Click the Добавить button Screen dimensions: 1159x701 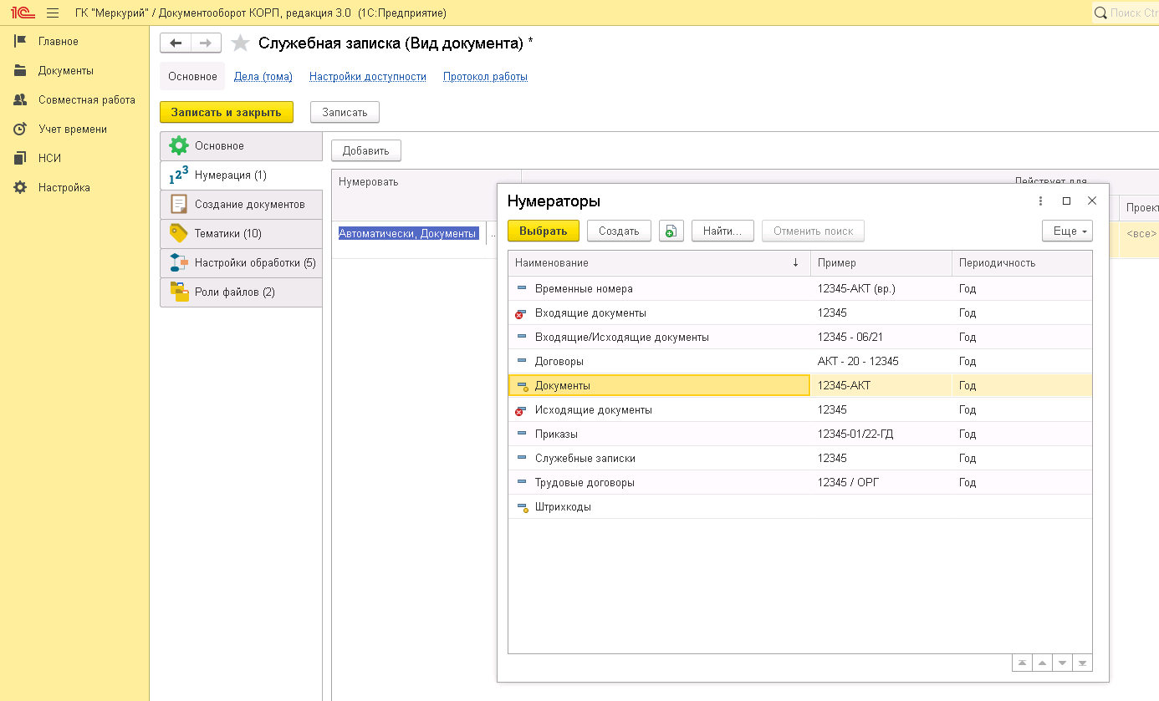pos(366,151)
